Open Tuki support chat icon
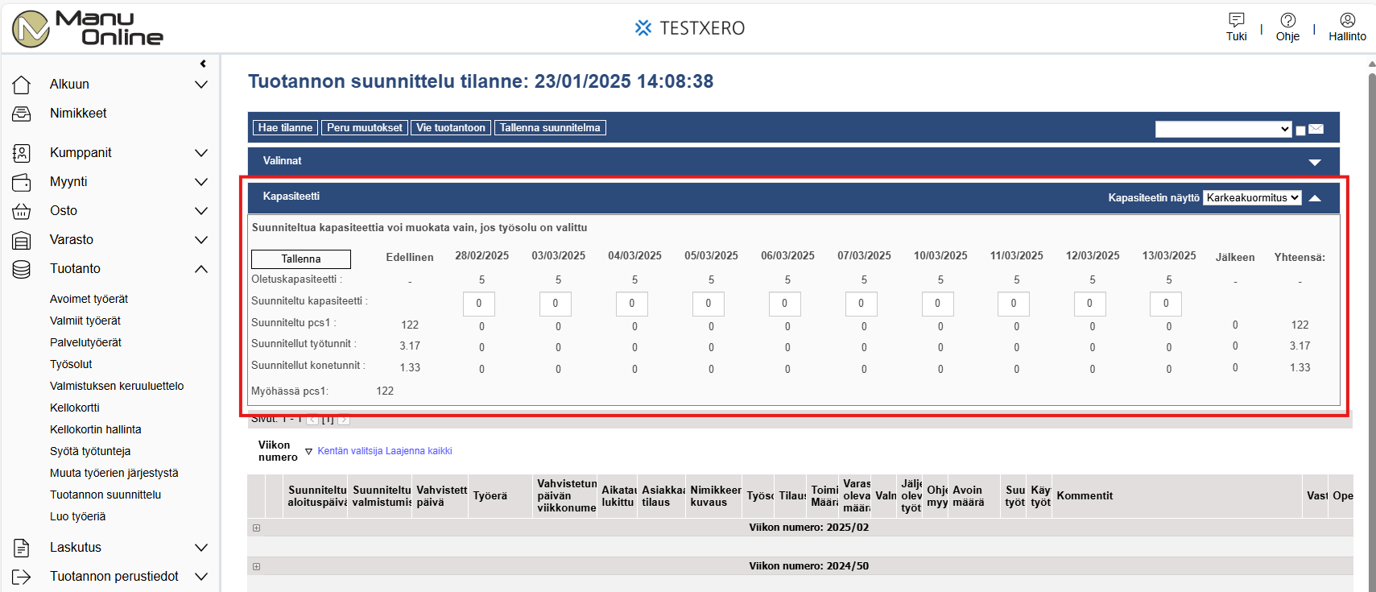The height and width of the screenshot is (592, 1376). click(1236, 20)
